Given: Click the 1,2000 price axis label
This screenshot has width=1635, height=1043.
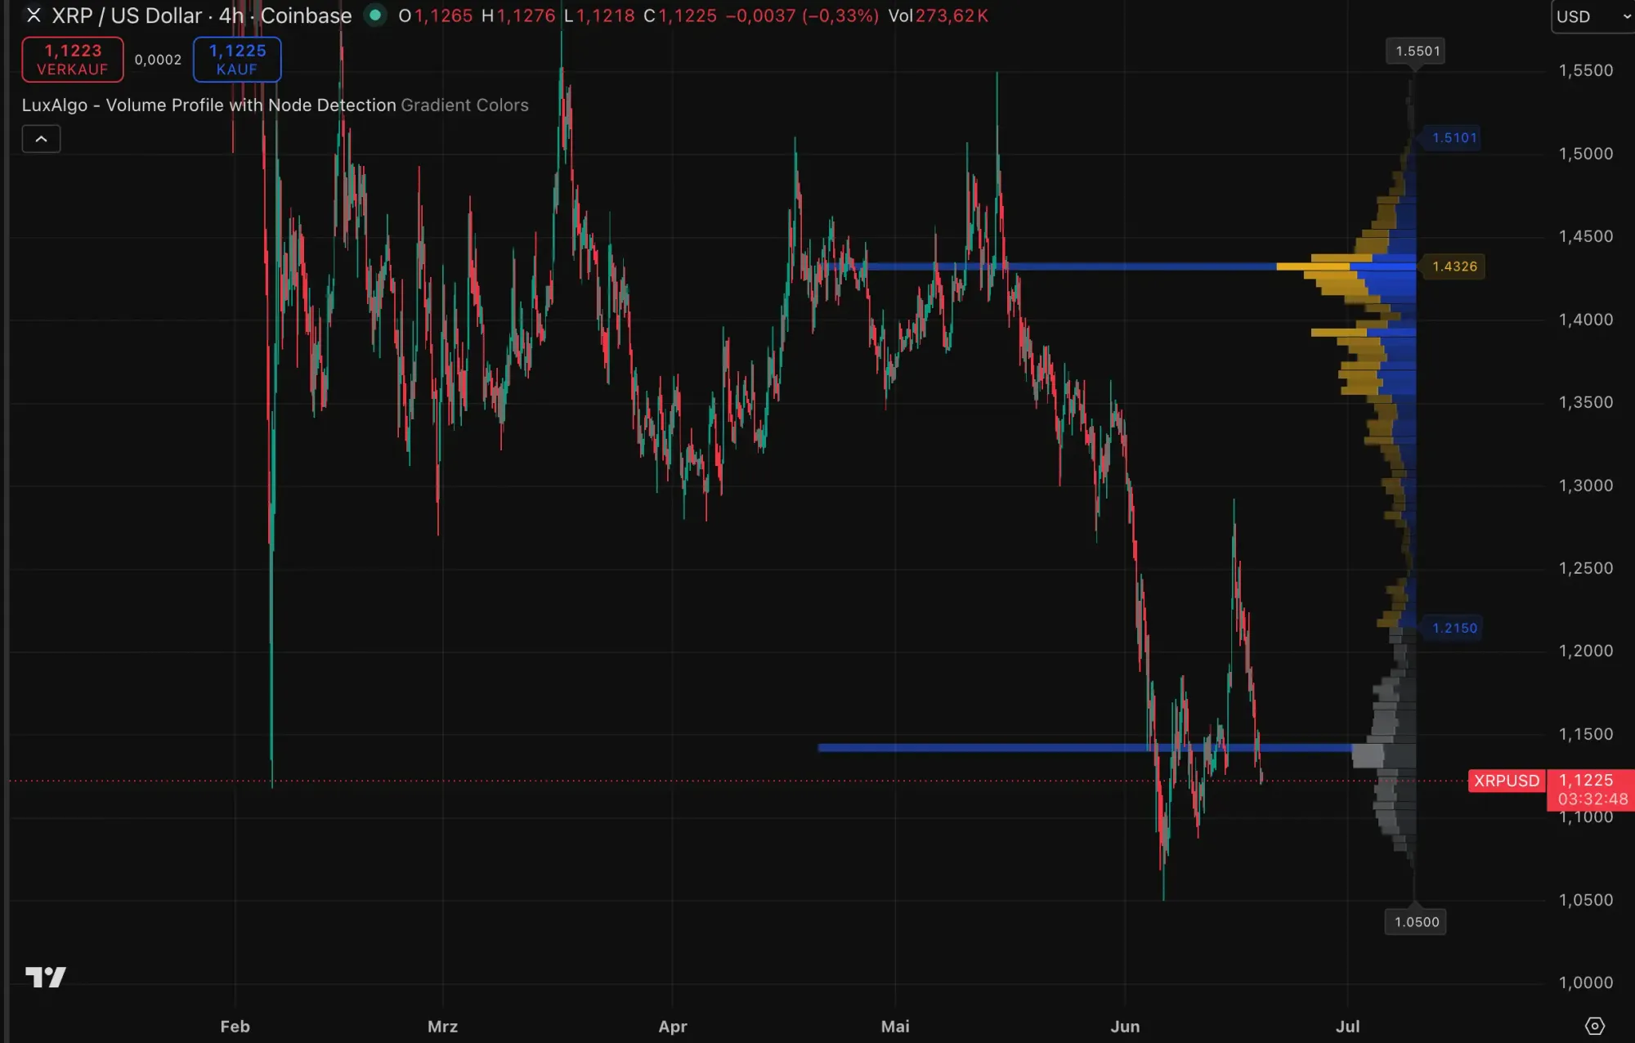Looking at the screenshot, I should (x=1585, y=651).
